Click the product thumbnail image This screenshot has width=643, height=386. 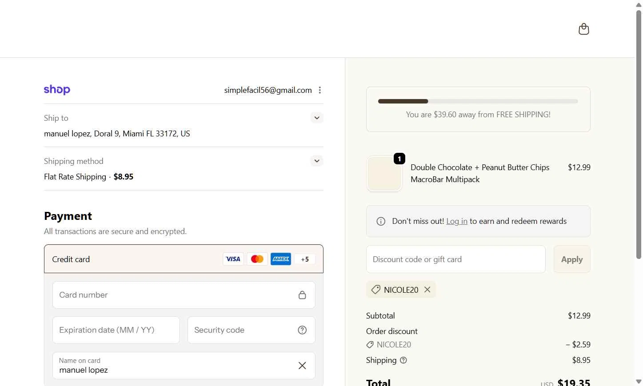[x=384, y=174]
